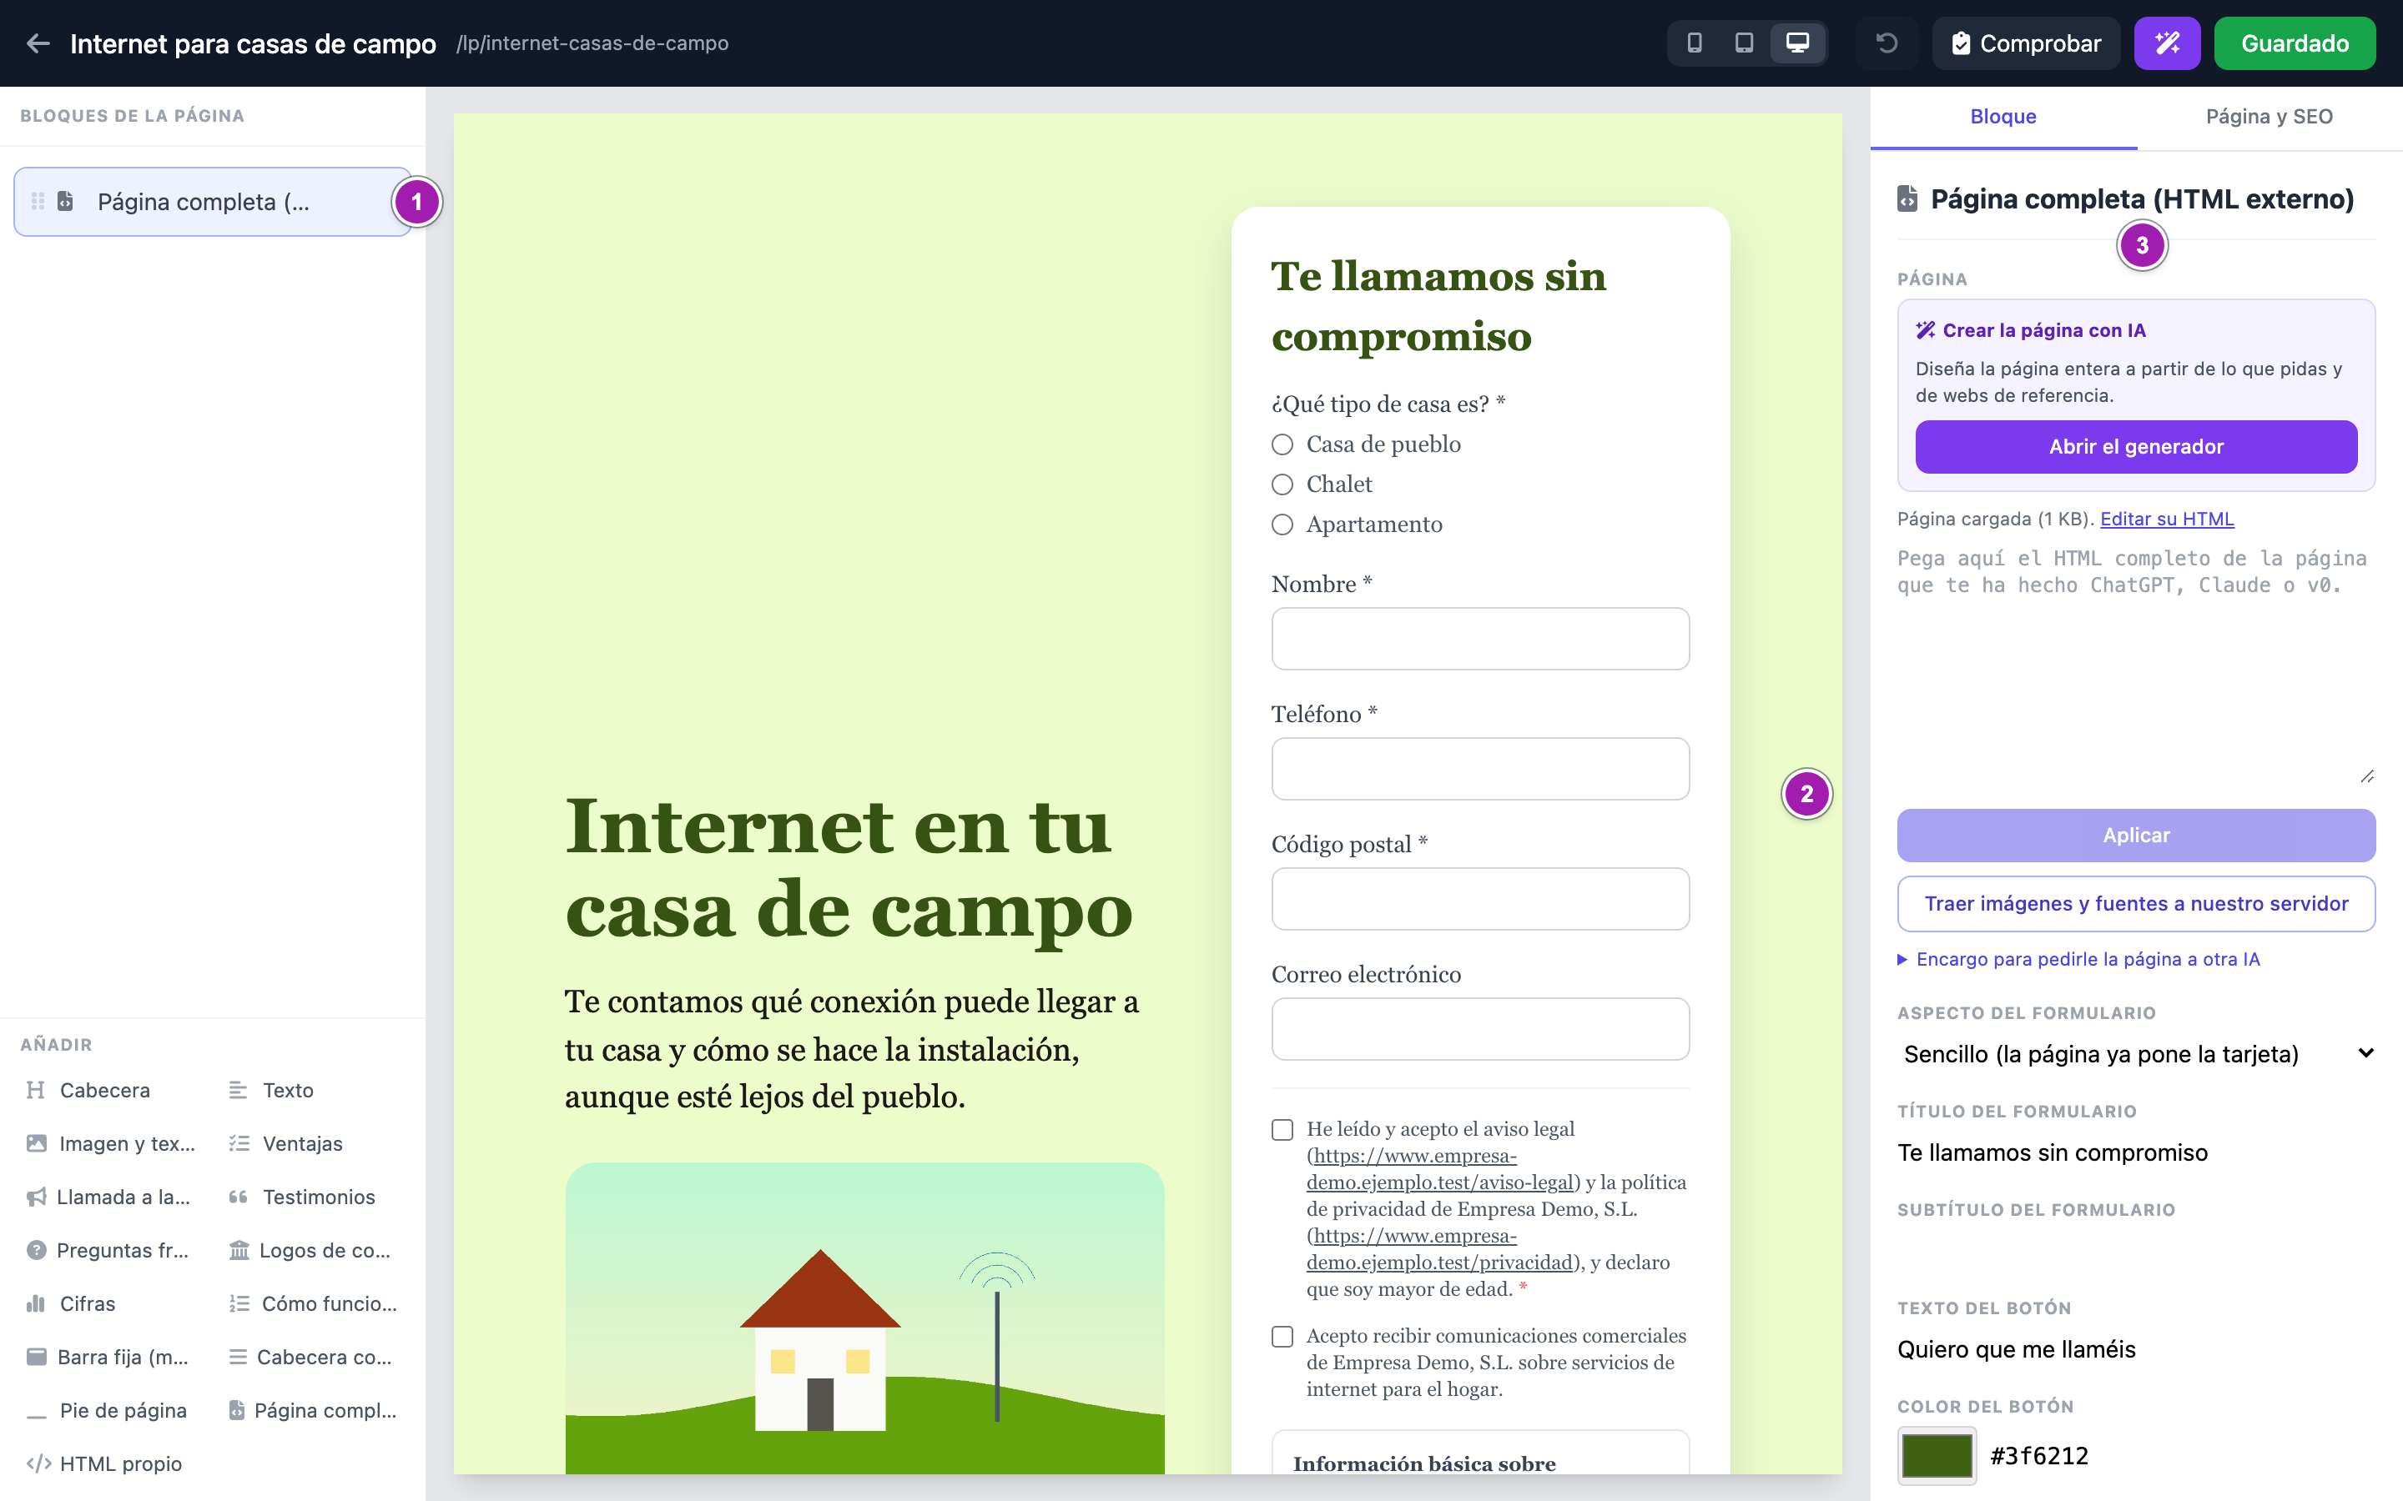Add a Cómo funciona block

coord(313,1303)
